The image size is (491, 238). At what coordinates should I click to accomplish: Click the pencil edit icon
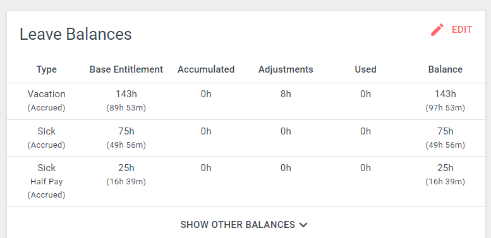point(437,30)
